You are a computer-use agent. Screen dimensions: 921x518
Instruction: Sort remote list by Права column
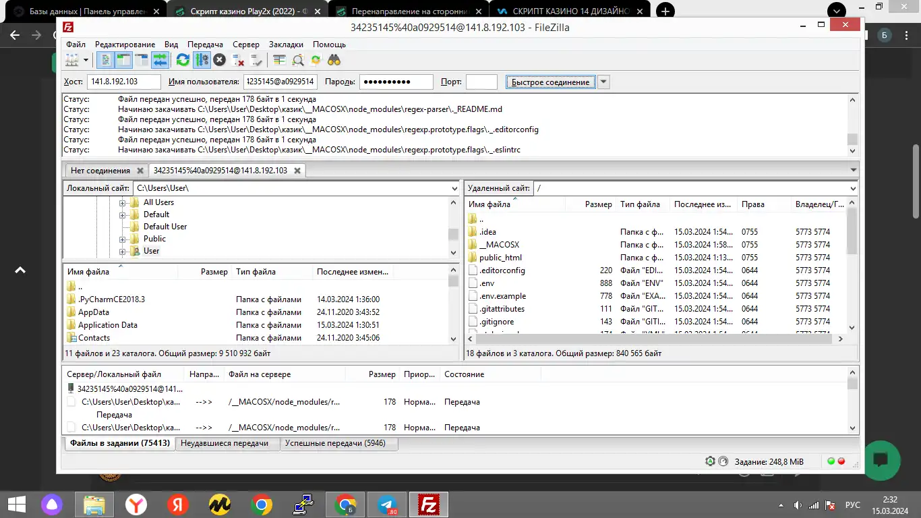(764, 204)
